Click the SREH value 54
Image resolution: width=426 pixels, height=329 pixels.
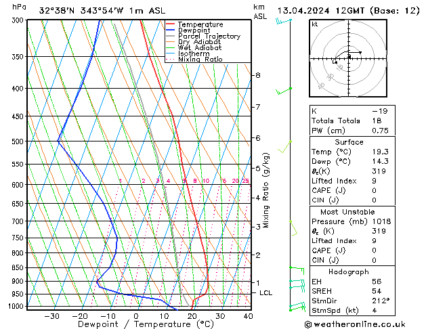[377, 291]
